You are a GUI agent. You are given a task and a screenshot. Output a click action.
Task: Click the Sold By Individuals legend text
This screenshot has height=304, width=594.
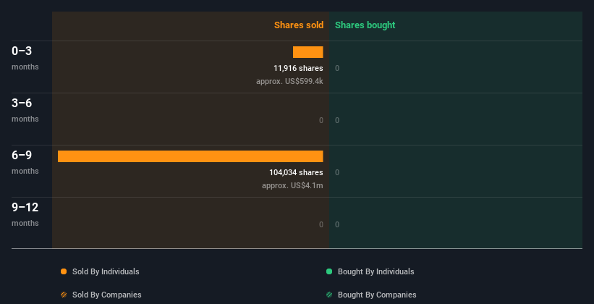[x=106, y=271]
